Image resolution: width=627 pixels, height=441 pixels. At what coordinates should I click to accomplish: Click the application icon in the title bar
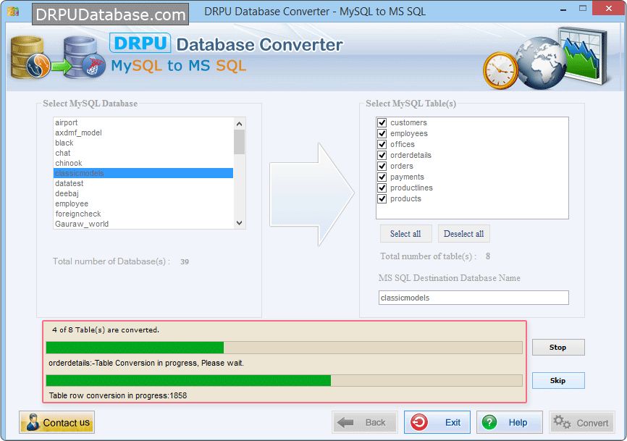click(13, 11)
